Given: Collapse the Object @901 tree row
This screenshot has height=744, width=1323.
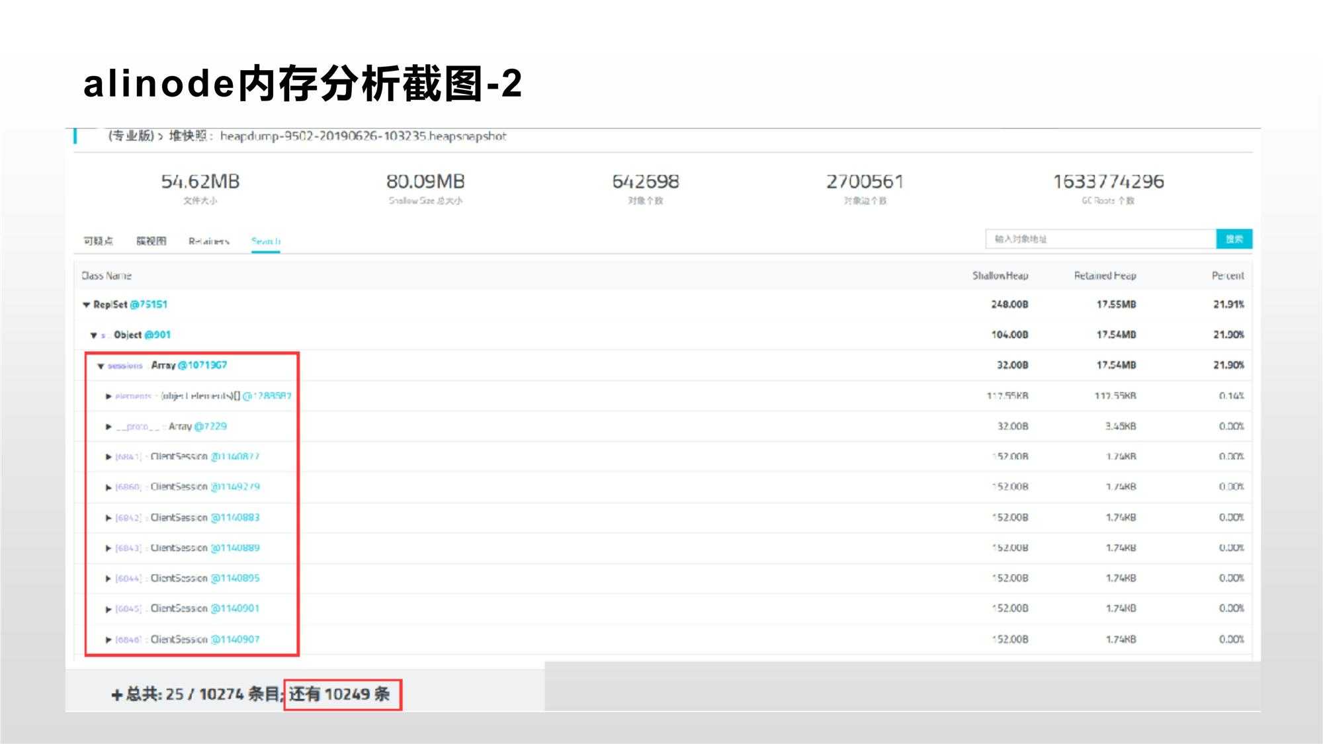Looking at the screenshot, I should [x=94, y=335].
